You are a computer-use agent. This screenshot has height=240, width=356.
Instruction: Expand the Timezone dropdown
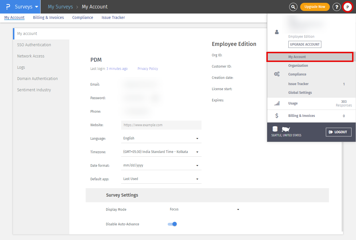161,152
